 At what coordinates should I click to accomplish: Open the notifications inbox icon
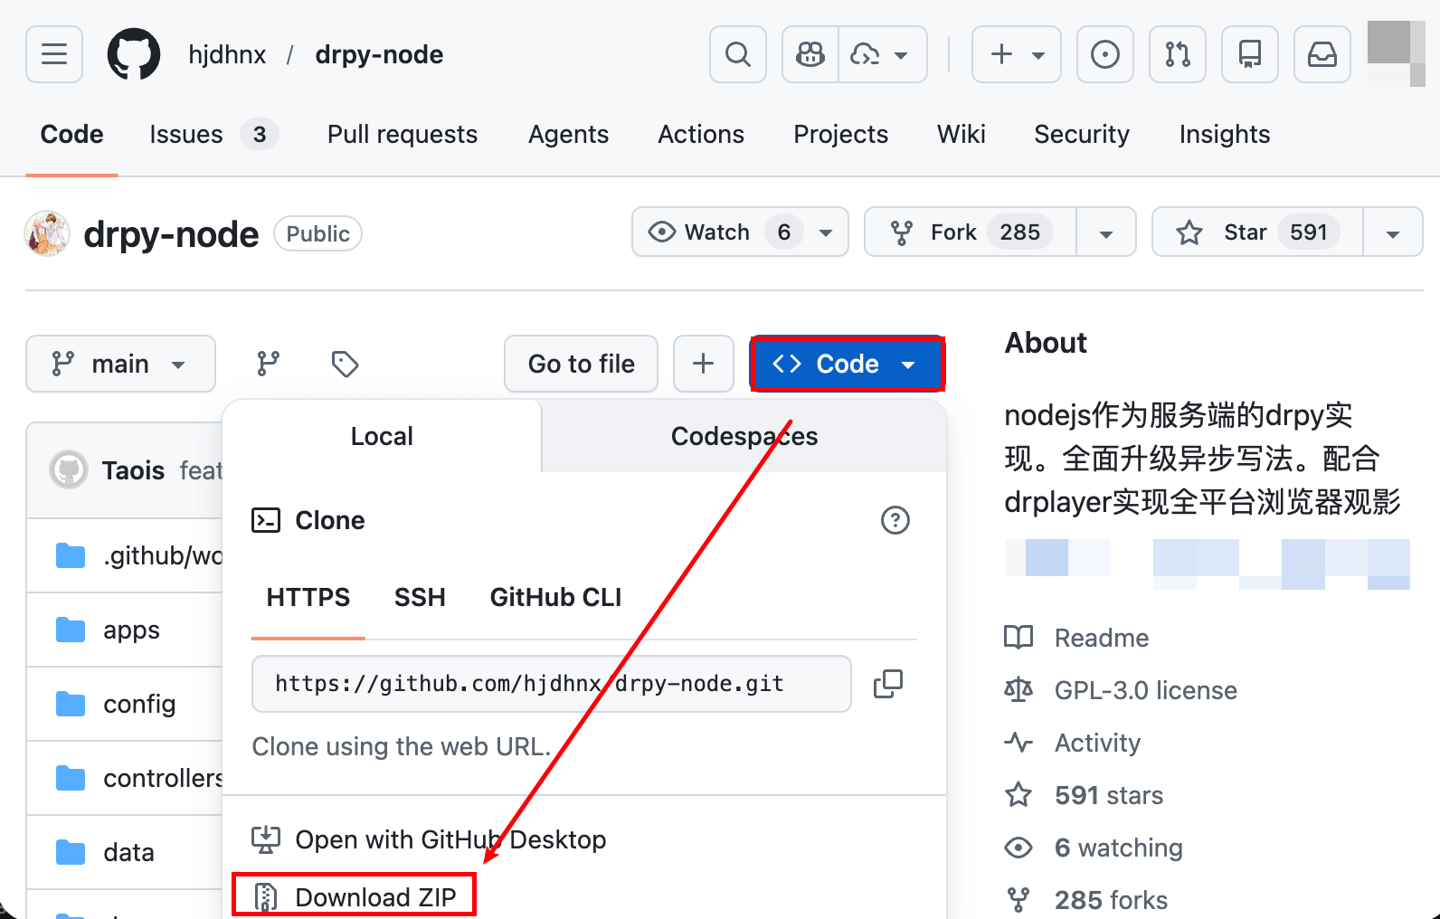(1322, 54)
